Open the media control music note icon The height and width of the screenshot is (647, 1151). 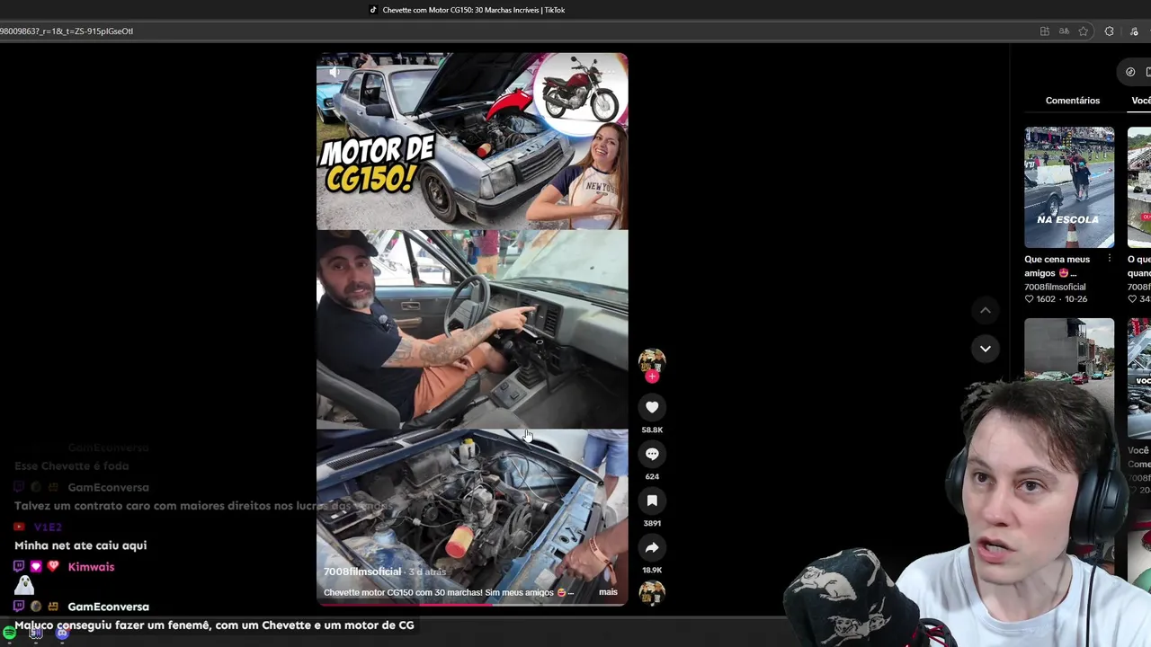coord(1134,31)
